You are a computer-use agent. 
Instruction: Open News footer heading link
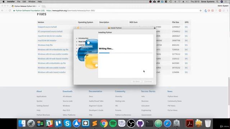coord(170,91)
